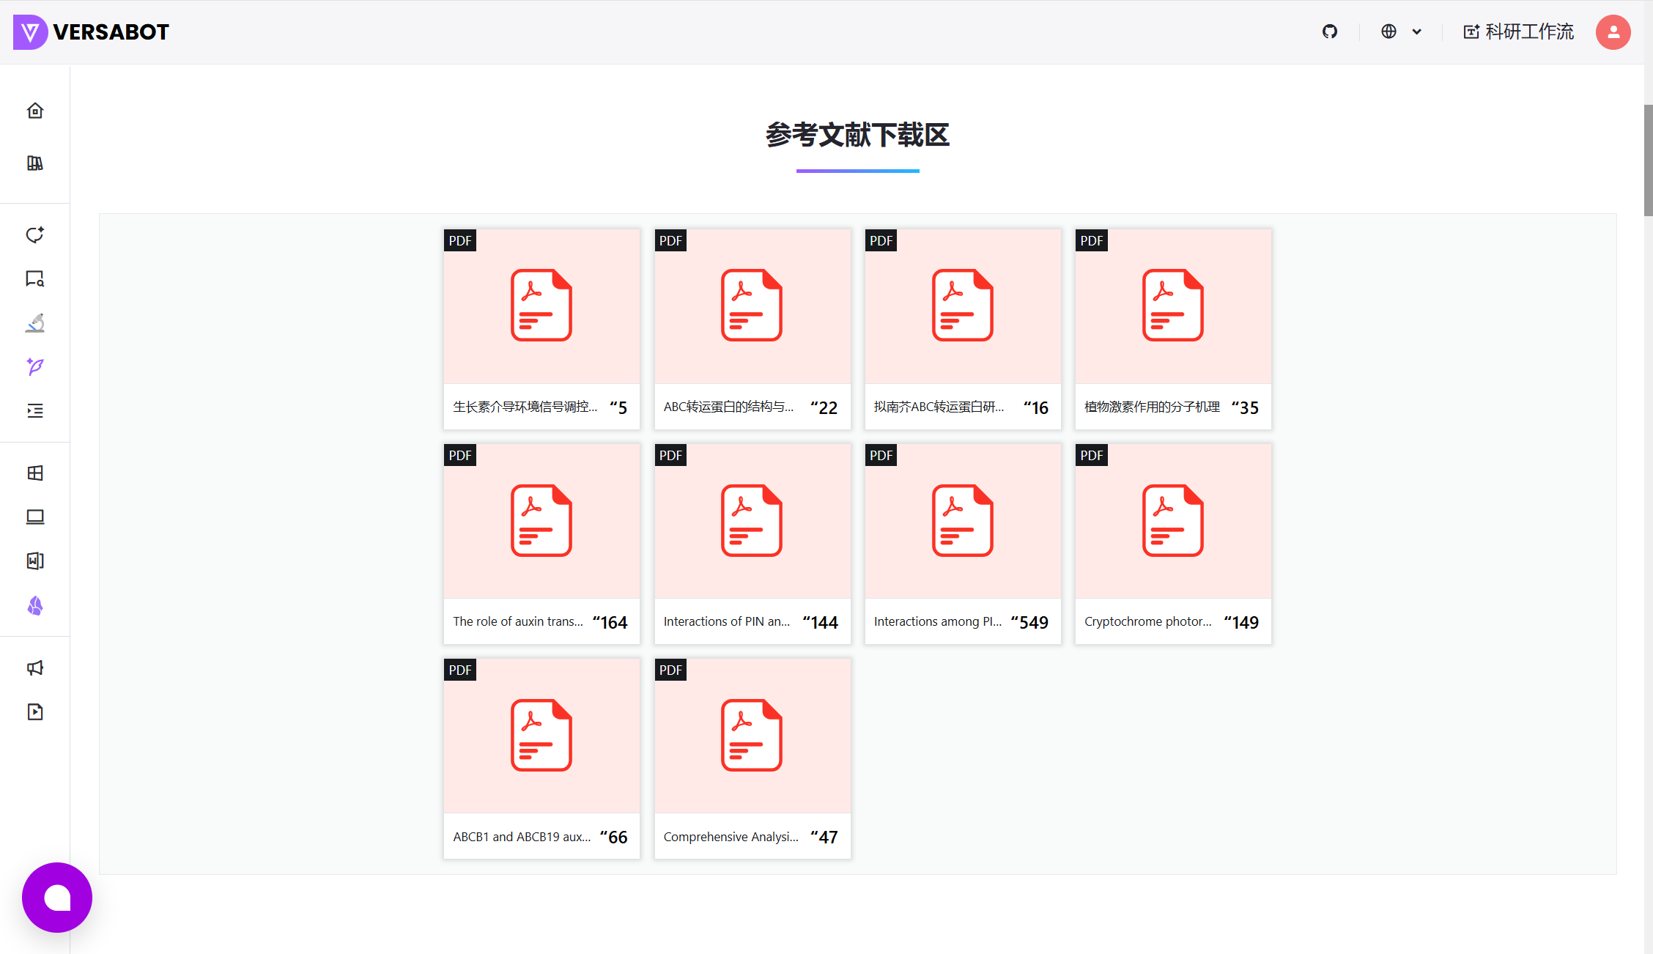The width and height of the screenshot is (1653, 954).
Task: Open the home icon in sidebar
Action: click(x=35, y=111)
